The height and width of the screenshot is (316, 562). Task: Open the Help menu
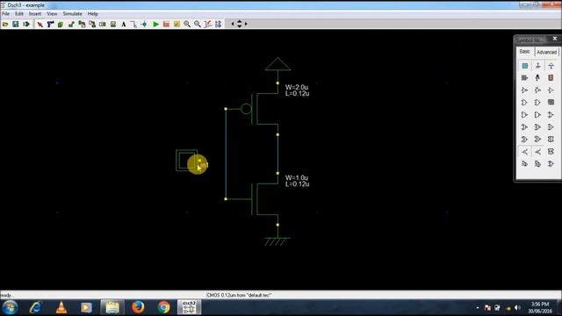coord(93,14)
